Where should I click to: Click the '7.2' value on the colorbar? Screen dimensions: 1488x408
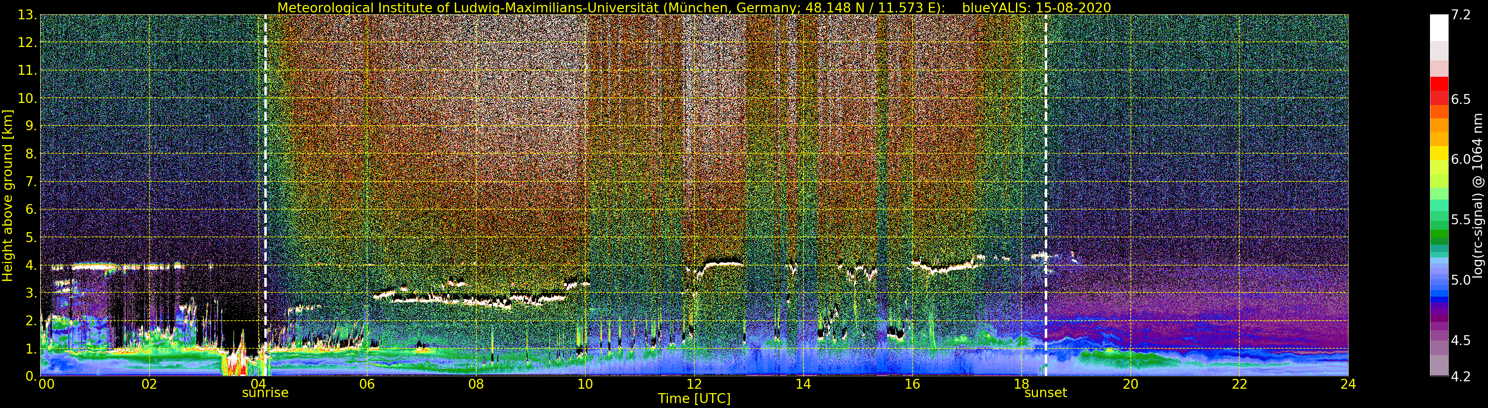coord(1461,15)
